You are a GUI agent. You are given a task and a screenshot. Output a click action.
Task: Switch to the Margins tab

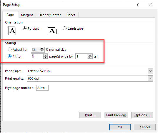[x=27, y=15]
